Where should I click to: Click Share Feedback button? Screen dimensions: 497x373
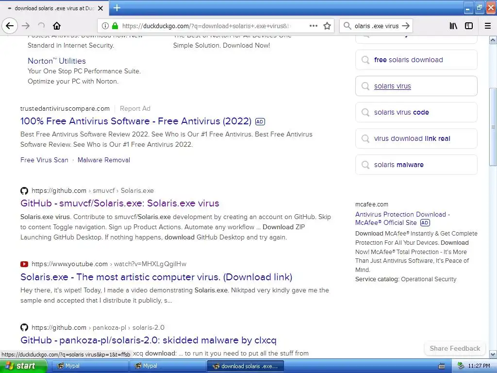(x=455, y=348)
